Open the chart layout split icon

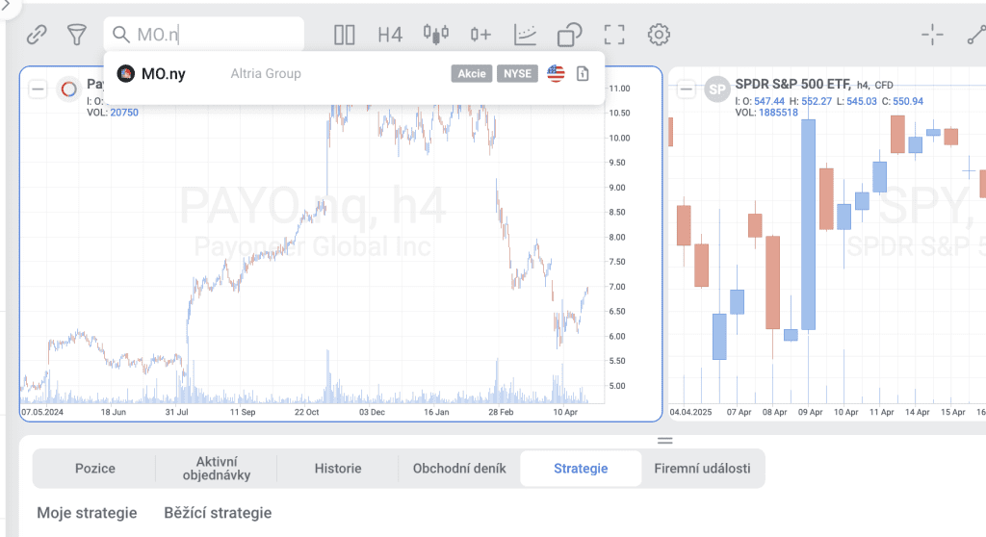pyautogui.click(x=344, y=35)
